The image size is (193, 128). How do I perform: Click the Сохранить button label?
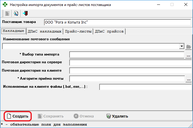pyautogui.click(x=53, y=116)
